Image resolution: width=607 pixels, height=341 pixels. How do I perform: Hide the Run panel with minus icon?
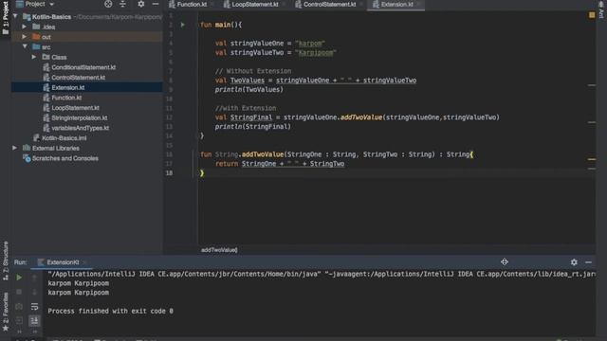click(x=588, y=262)
